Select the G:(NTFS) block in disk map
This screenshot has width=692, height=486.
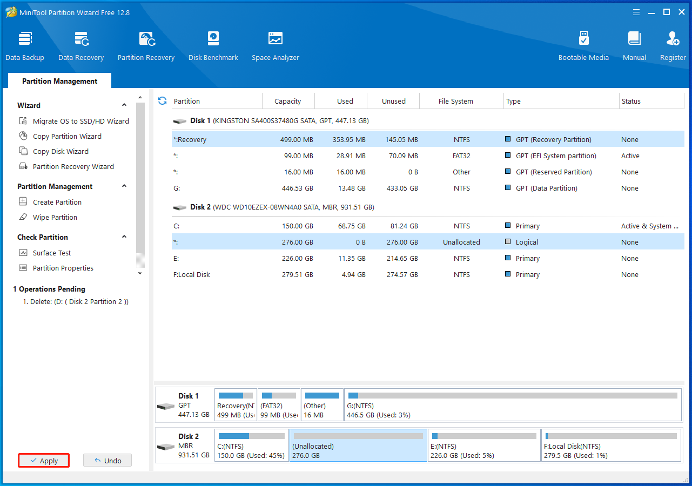pyautogui.click(x=513, y=405)
